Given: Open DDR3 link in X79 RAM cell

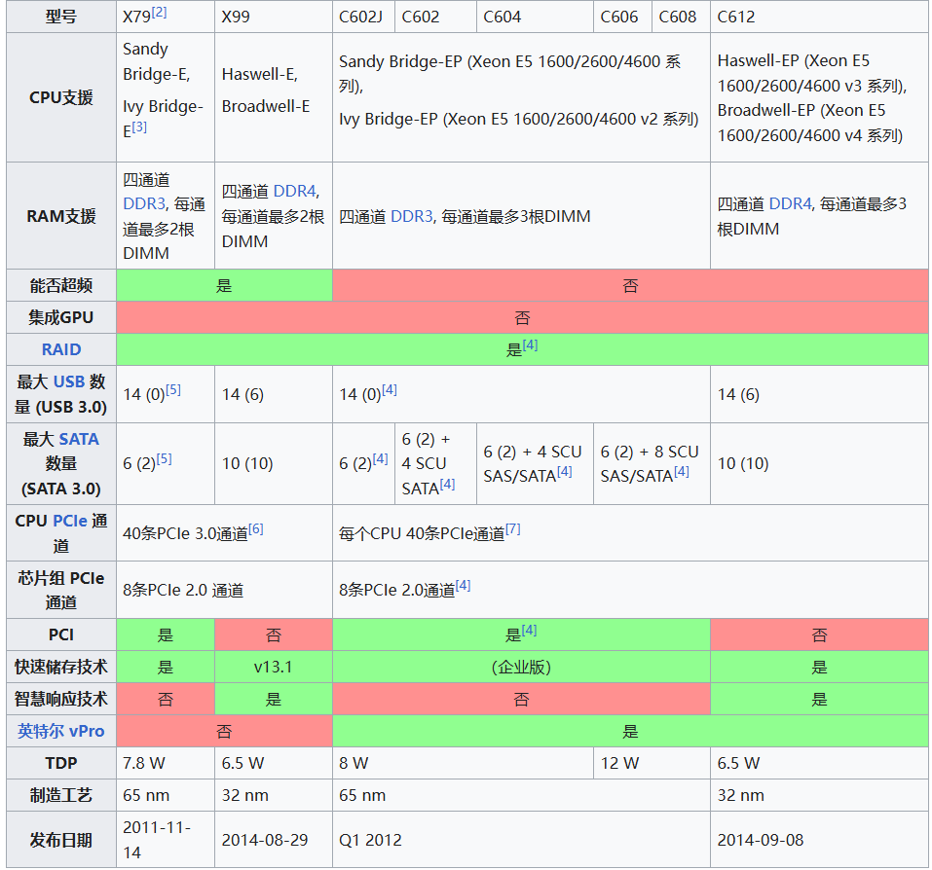Looking at the screenshot, I should [144, 203].
